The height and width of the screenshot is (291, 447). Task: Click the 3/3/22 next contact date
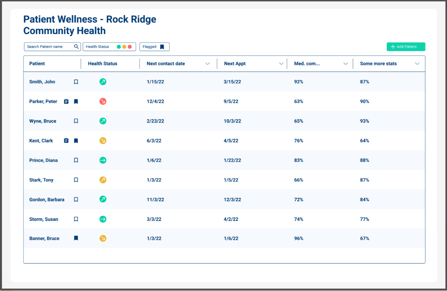[154, 219]
